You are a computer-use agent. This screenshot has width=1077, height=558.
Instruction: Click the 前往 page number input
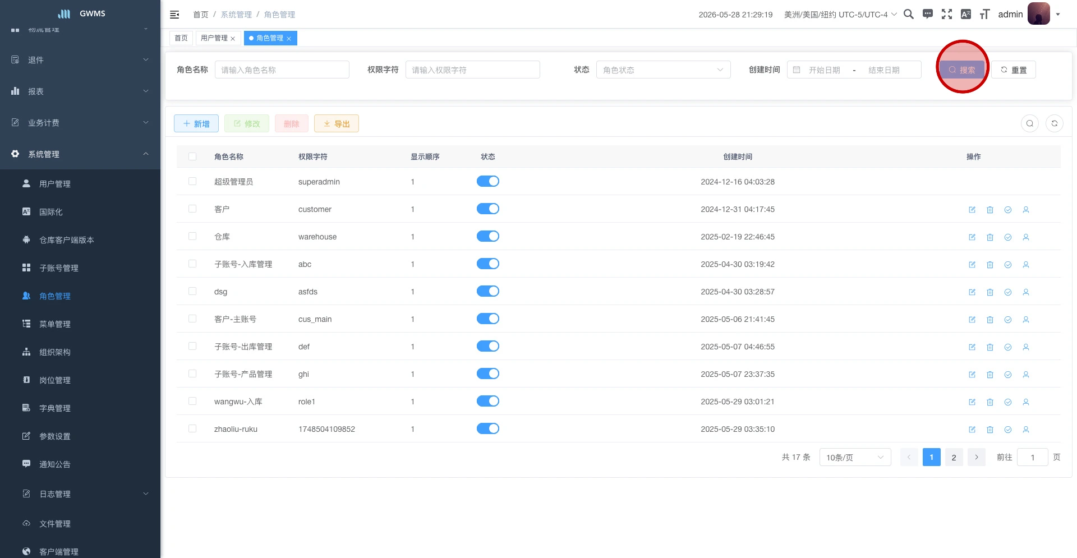click(1033, 457)
